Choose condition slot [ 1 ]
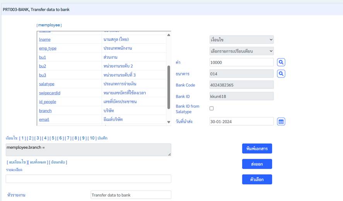Image resolution: width=343 pixels, height=201 pixels. pos(22,138)
